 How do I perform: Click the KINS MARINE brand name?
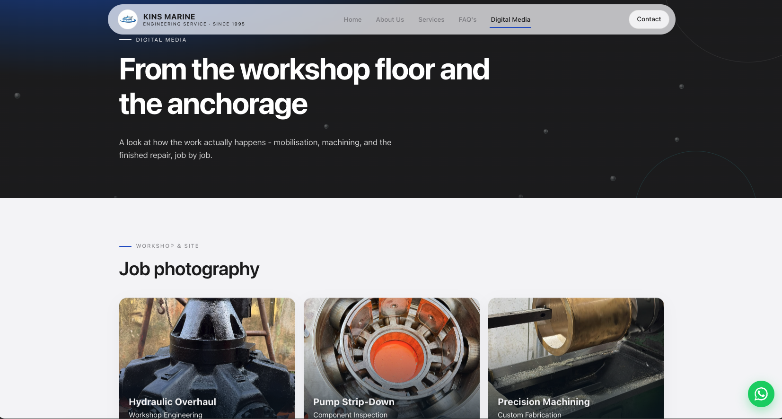[169, 17]
